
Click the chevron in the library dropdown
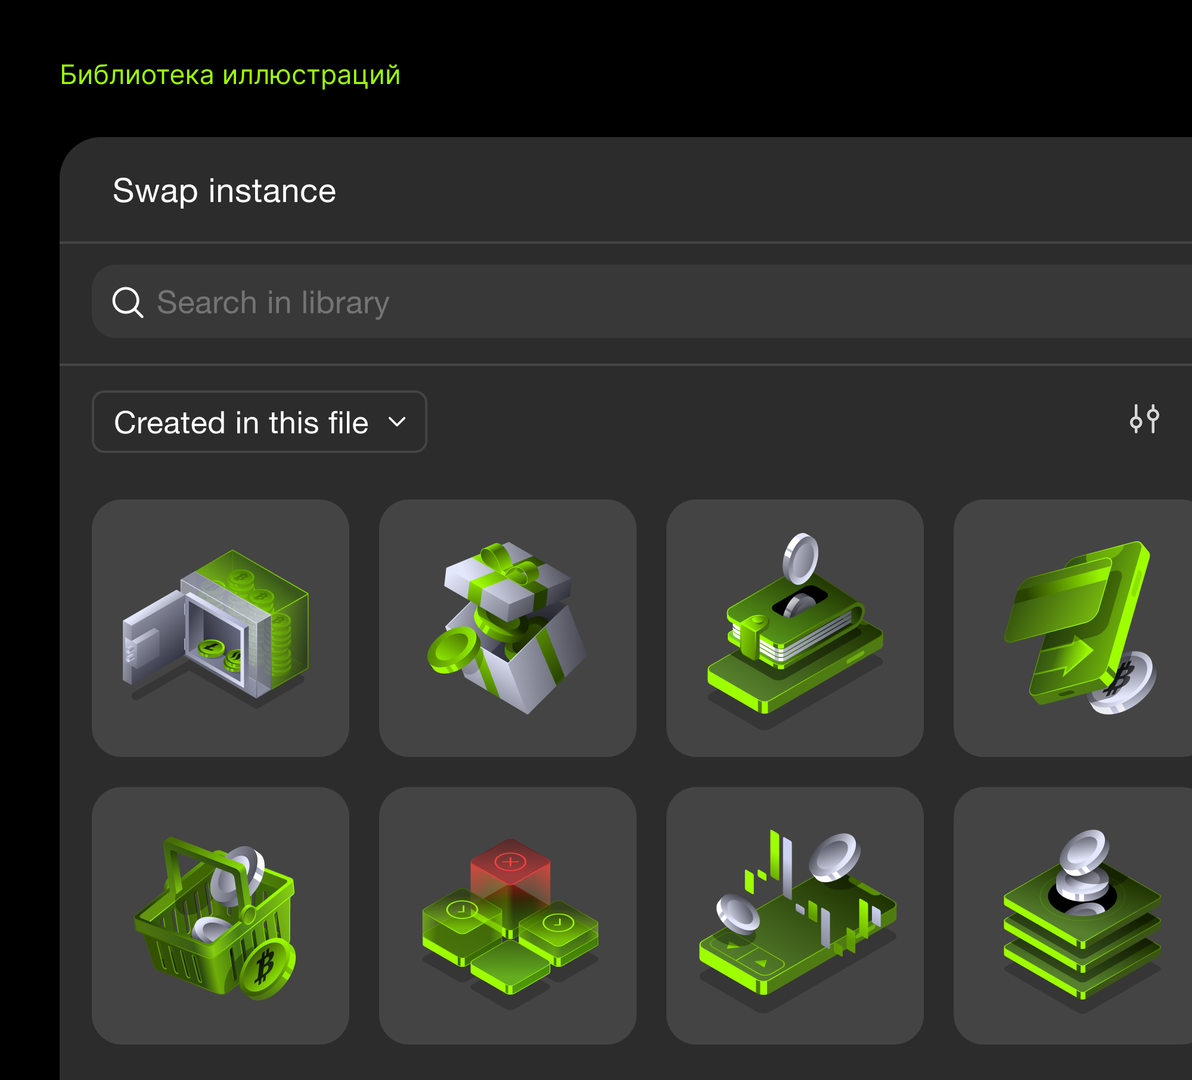click(x=397, y=422)
